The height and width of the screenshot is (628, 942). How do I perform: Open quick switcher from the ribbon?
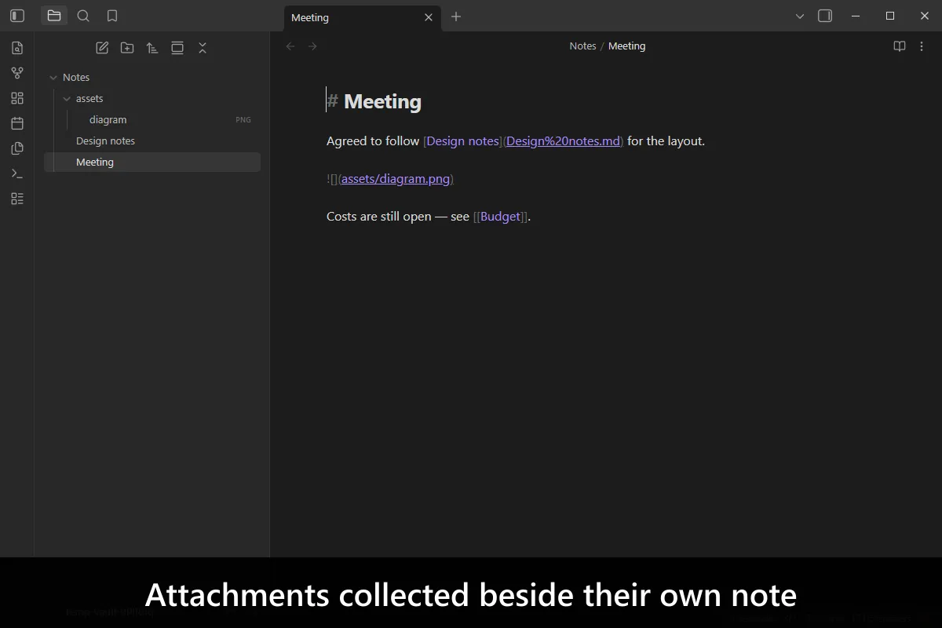point(17,48)
